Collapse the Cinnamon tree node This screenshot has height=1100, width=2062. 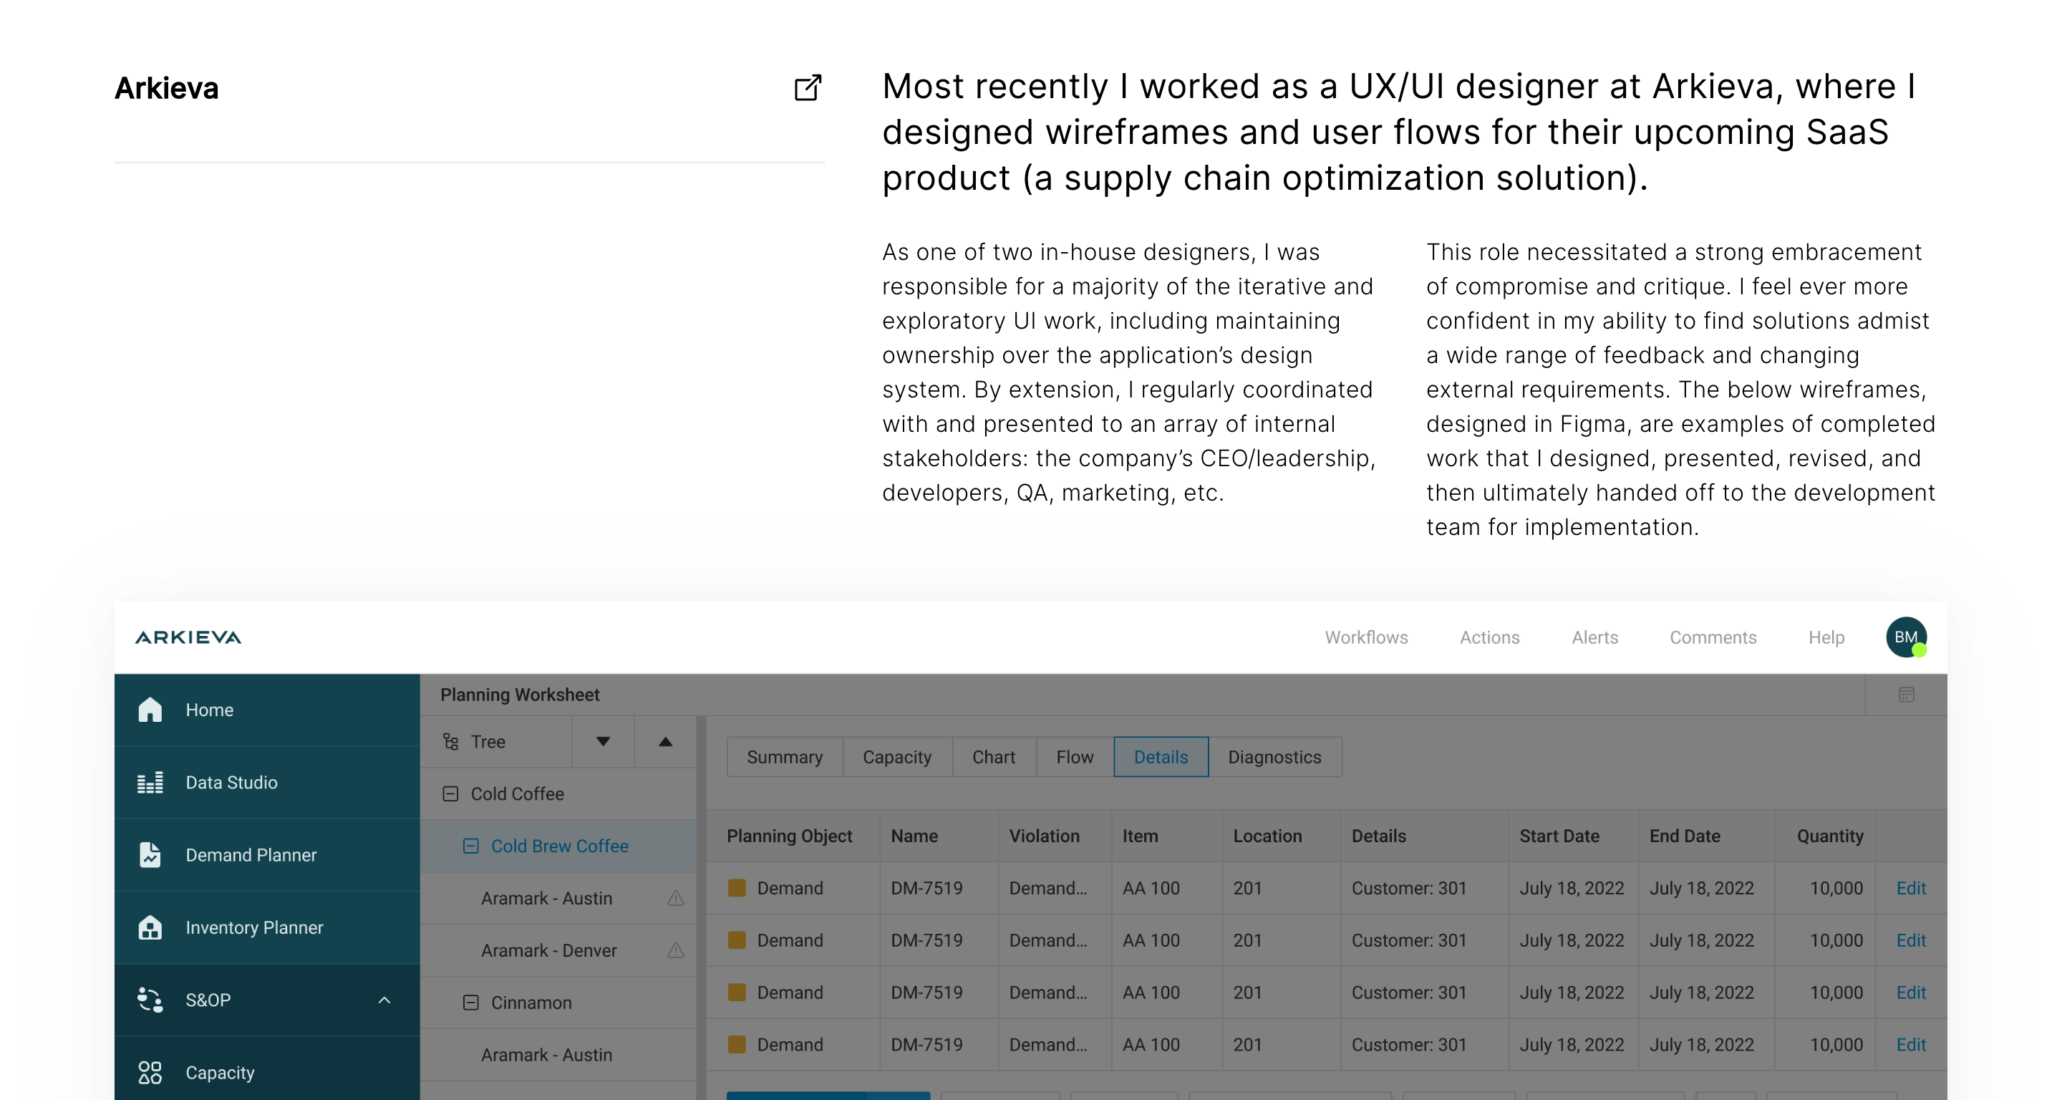470,1003
